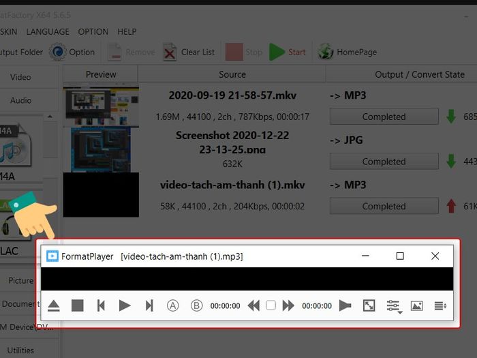Viewport: 477px width, 358px height.
Task: Expand the Picture category panel
Action: 20,280
